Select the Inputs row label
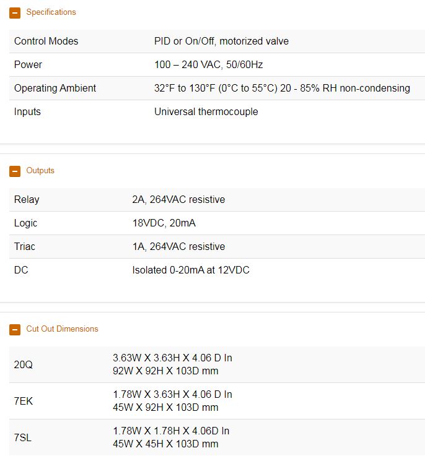This screenshot has width=425, height=456. pyautogui.click(x=27, y=112)
